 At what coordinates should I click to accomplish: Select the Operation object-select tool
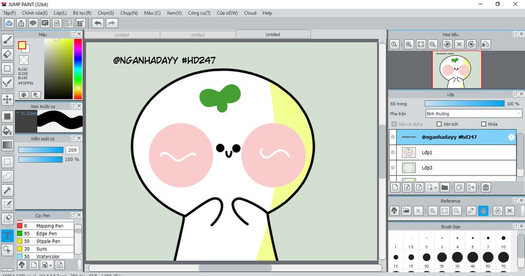(x=7, y=249)
